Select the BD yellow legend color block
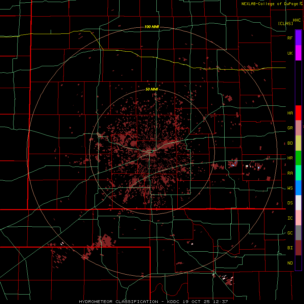This screenshot has width=304, height=304. pyautogui.click(x=298, y=143)
